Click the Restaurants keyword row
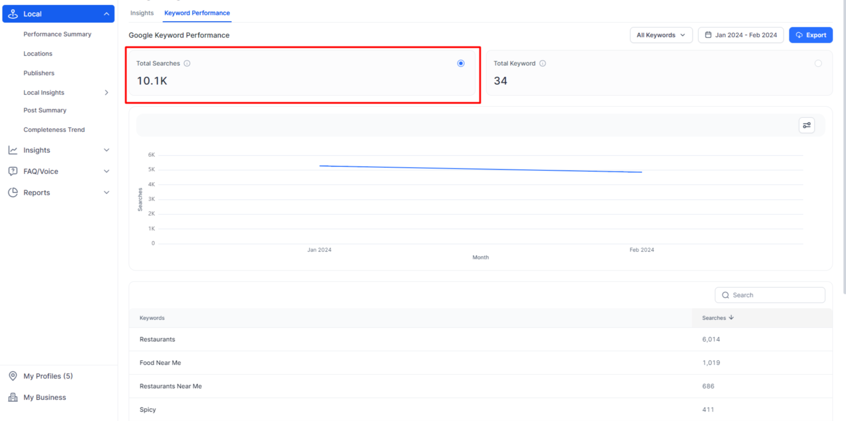 [x=481, y=339]
